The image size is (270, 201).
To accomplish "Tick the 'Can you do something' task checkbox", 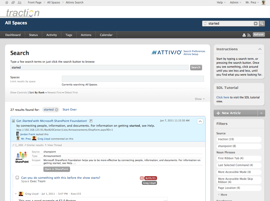I will [x=17, y=177].
